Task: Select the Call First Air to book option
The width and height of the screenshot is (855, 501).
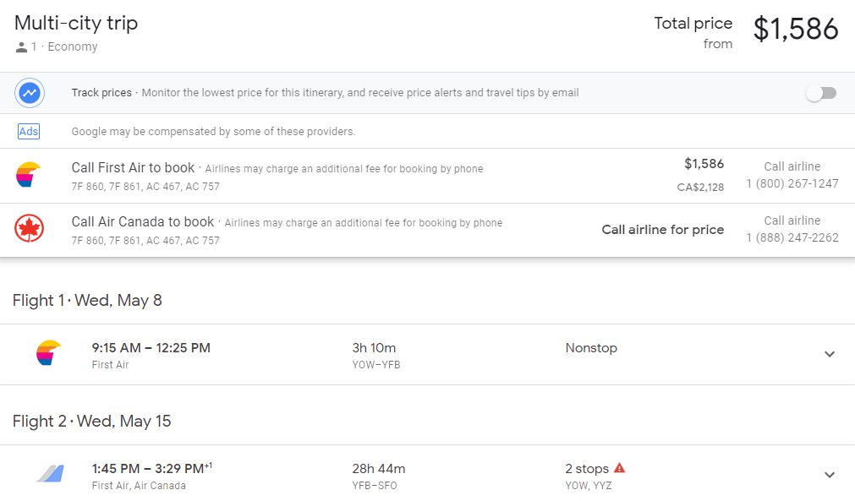Action: pos(133,168)
